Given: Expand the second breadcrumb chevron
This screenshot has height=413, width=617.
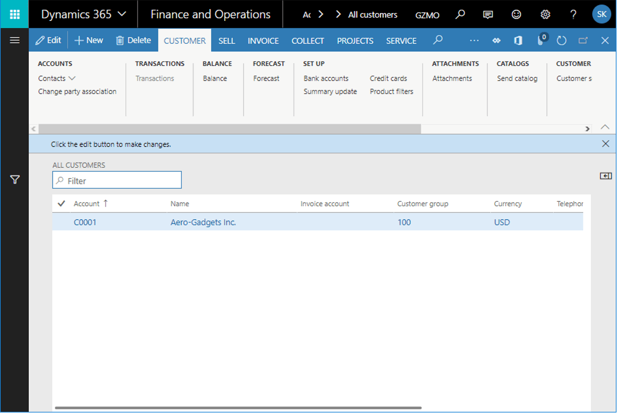Looking at the screenshot, I should tap(338, 15).
